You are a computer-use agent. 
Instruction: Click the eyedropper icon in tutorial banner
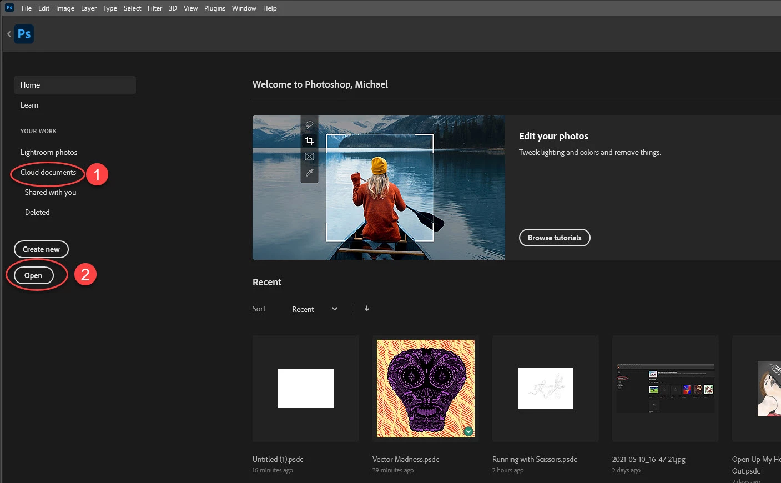tap(309, 173)
